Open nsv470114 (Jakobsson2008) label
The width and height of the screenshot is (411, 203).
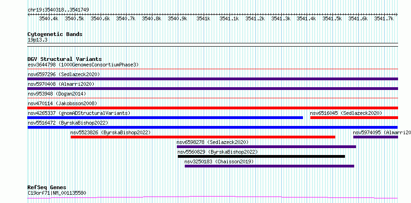[62, 103]
